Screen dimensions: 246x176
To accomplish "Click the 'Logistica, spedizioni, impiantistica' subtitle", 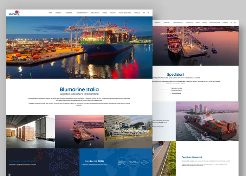I will click(79, 94).
